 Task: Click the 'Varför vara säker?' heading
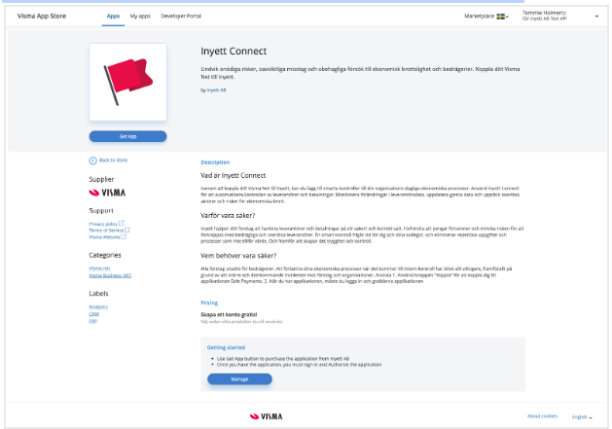click(x=228, y=216)
